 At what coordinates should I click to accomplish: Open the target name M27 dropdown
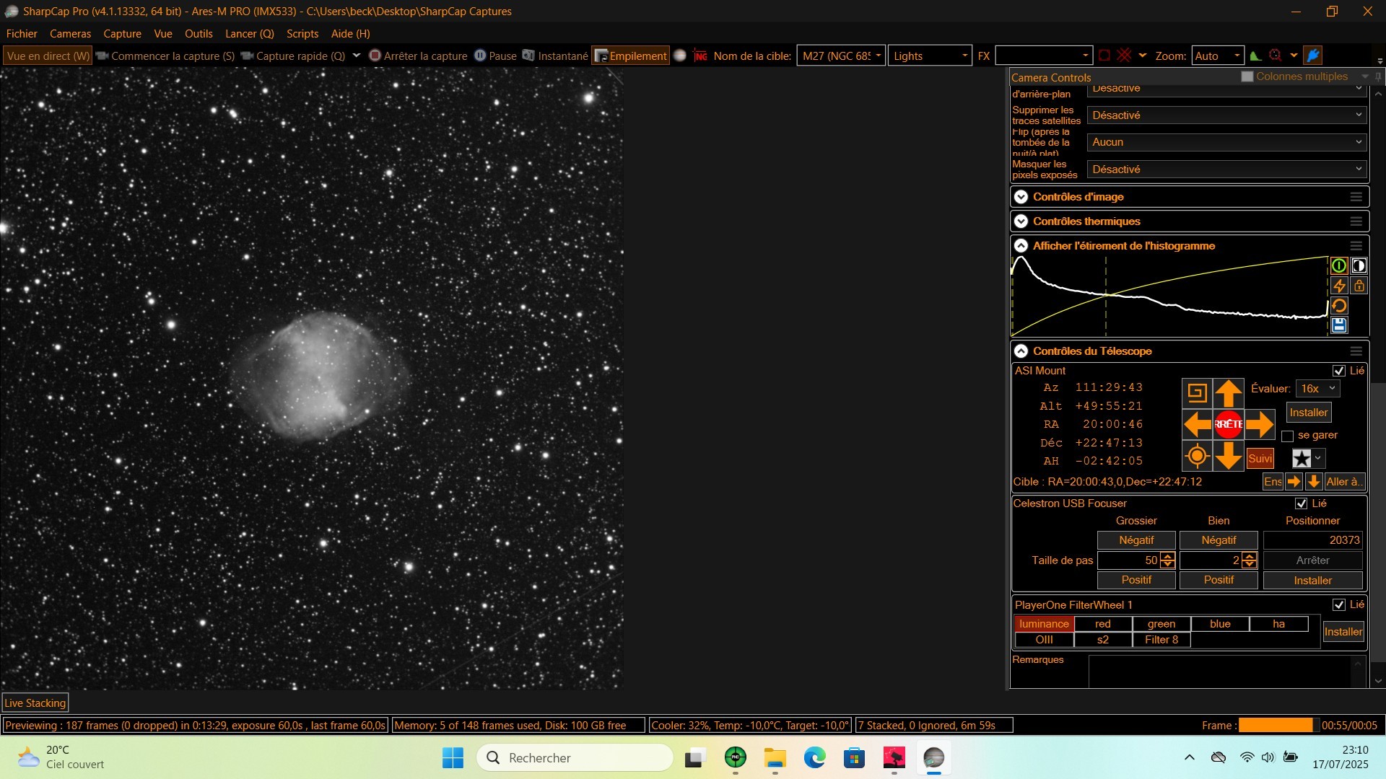coord(841,56)
